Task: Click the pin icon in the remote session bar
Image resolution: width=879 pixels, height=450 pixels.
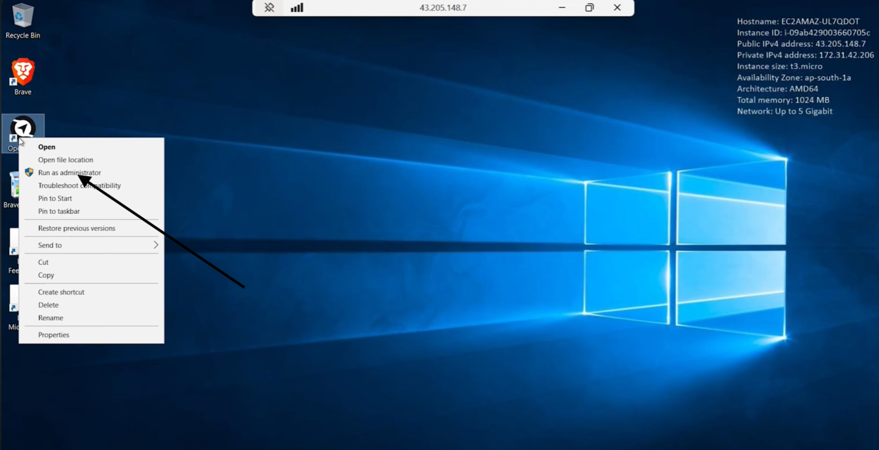Action: pos(269,8)
